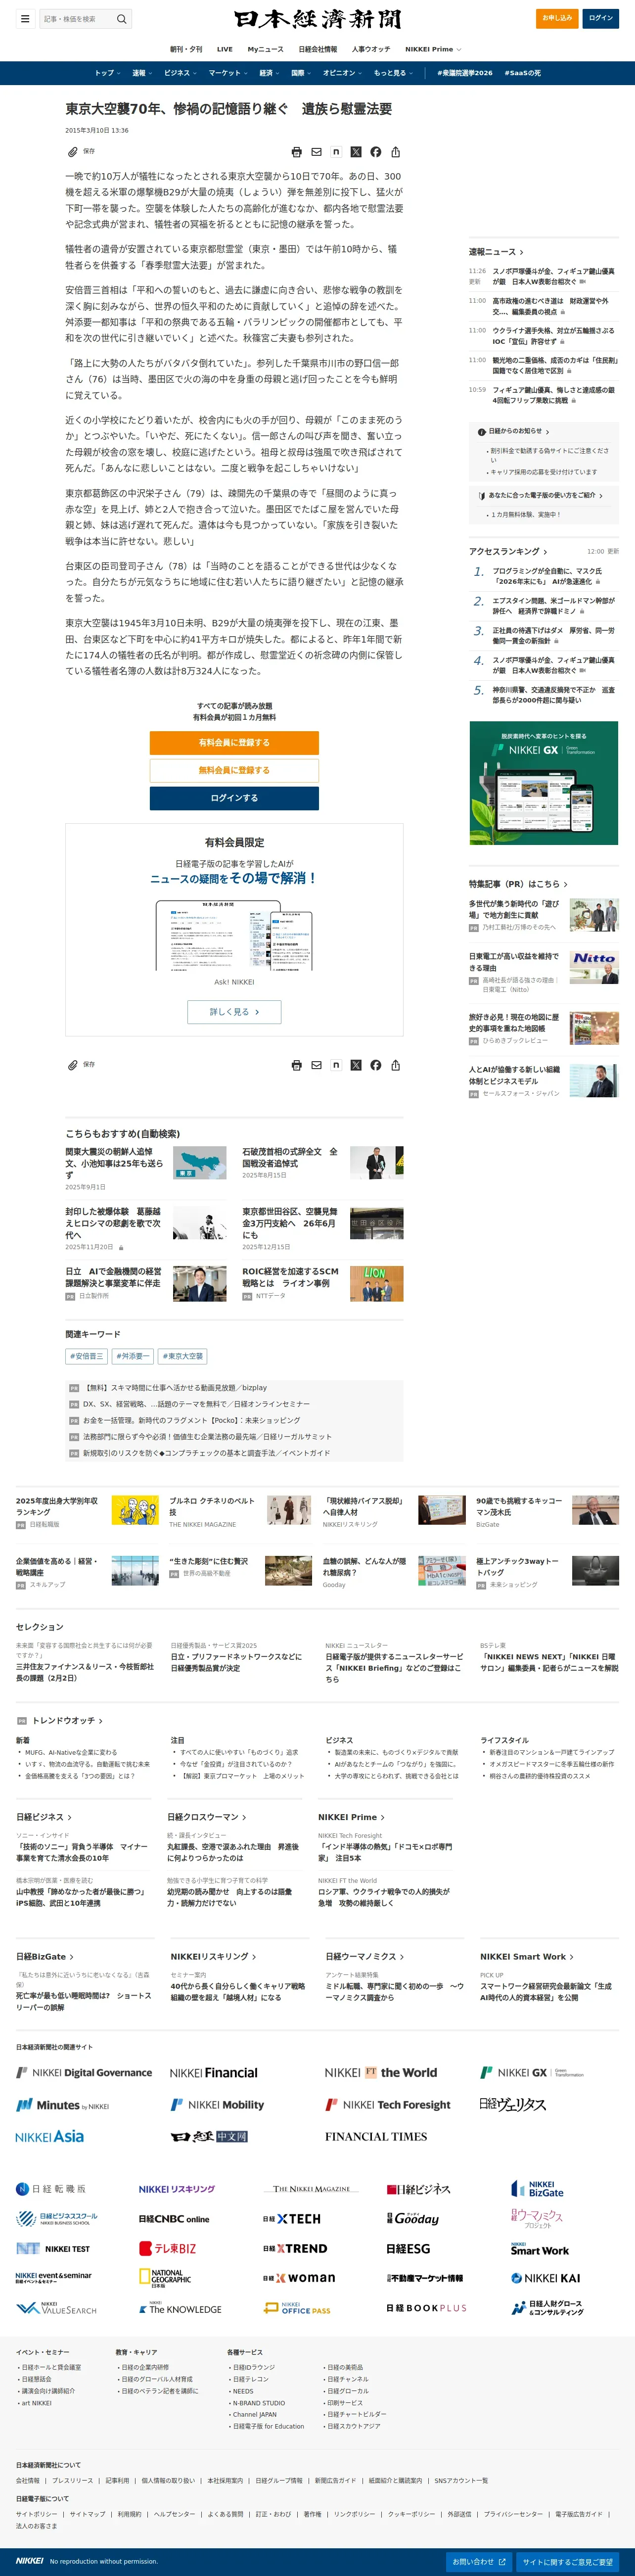Open the アクセスランキング heading link
Screen dimensions: 635x2576
509,551
